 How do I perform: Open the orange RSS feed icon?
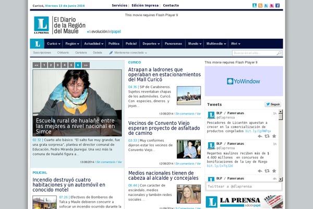coord(260,6)
